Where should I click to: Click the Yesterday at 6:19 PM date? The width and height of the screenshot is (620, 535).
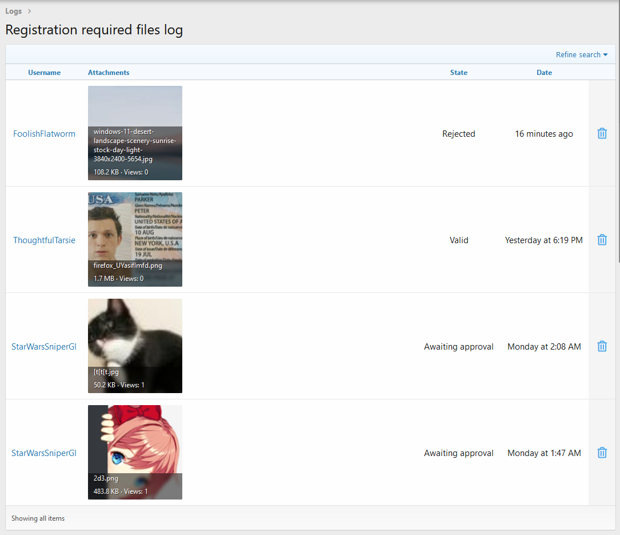click(543, 240)
